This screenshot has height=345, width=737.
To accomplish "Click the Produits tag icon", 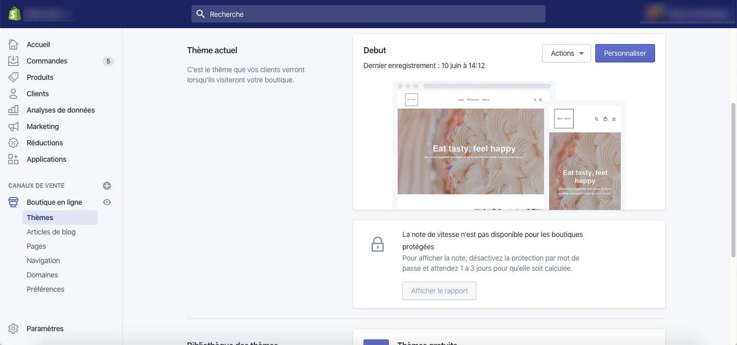I will [x=13, y=77].
